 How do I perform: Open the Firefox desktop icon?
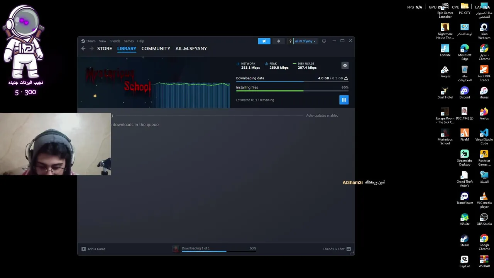coord(484,114)
